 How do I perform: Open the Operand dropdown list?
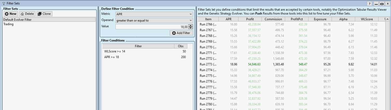(x=154, y=20)
